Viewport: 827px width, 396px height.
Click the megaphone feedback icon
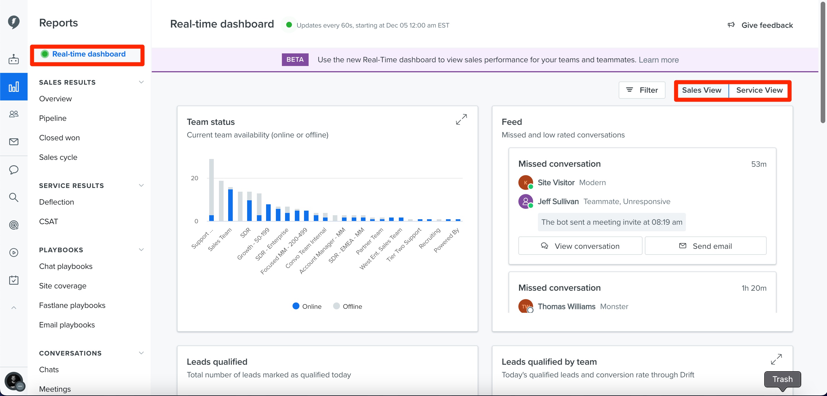pyautogui.click(x=731, y=25)
